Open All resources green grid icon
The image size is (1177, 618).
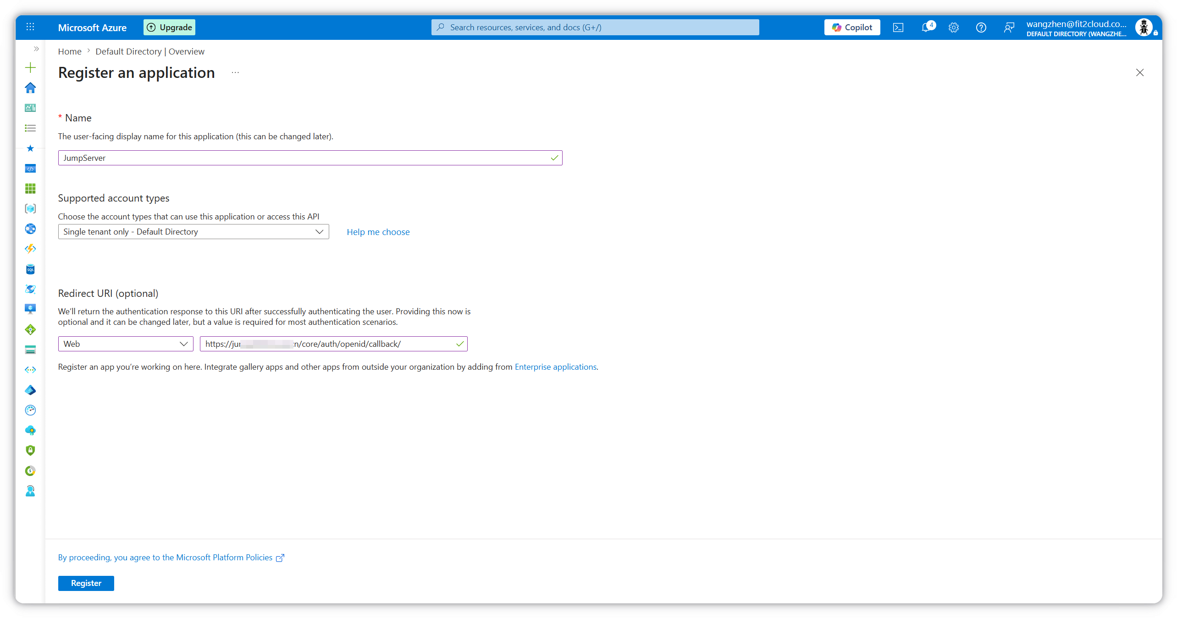(x=30, y=189)
